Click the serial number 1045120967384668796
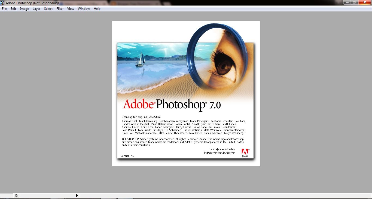372x199 pixels. click(x=219, y=153)
